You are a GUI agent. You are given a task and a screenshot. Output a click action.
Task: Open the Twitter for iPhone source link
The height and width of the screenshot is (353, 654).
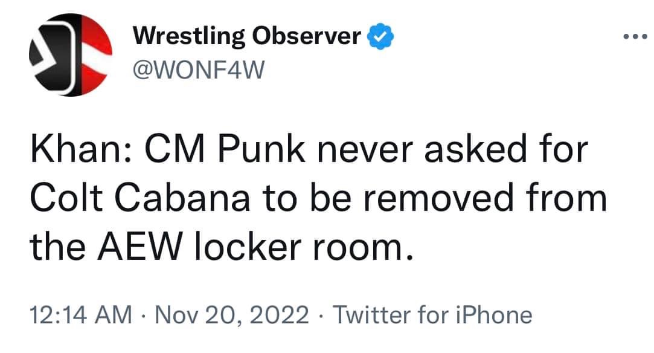coord(432,314)
